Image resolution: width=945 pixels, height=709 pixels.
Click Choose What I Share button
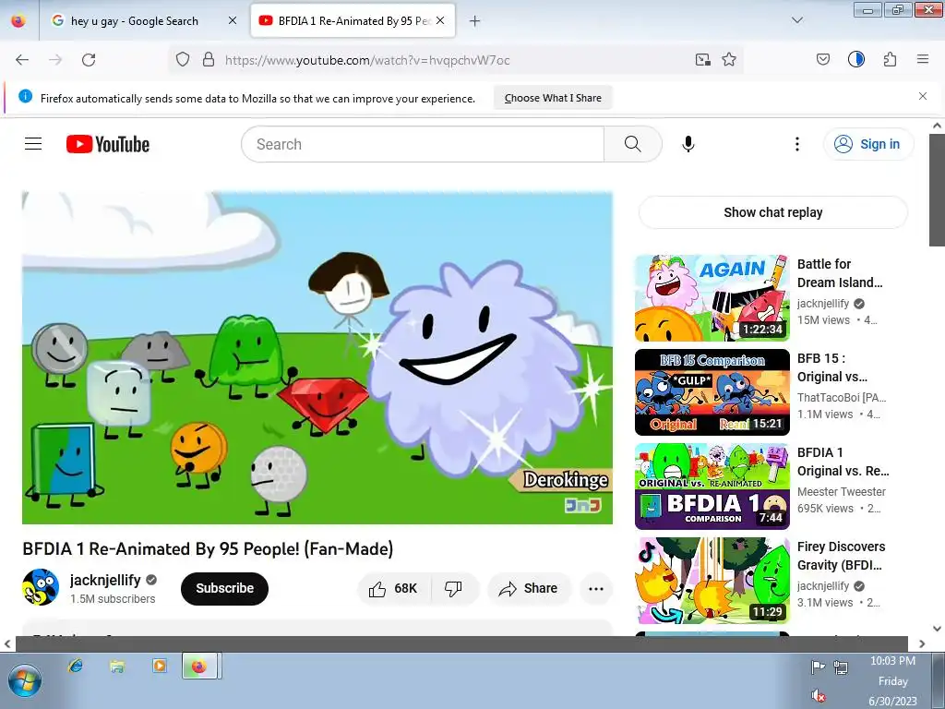(553, 98)
